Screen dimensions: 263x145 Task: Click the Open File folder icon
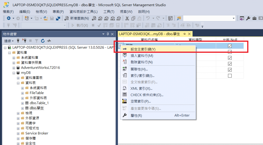click(x=46, y=18)
